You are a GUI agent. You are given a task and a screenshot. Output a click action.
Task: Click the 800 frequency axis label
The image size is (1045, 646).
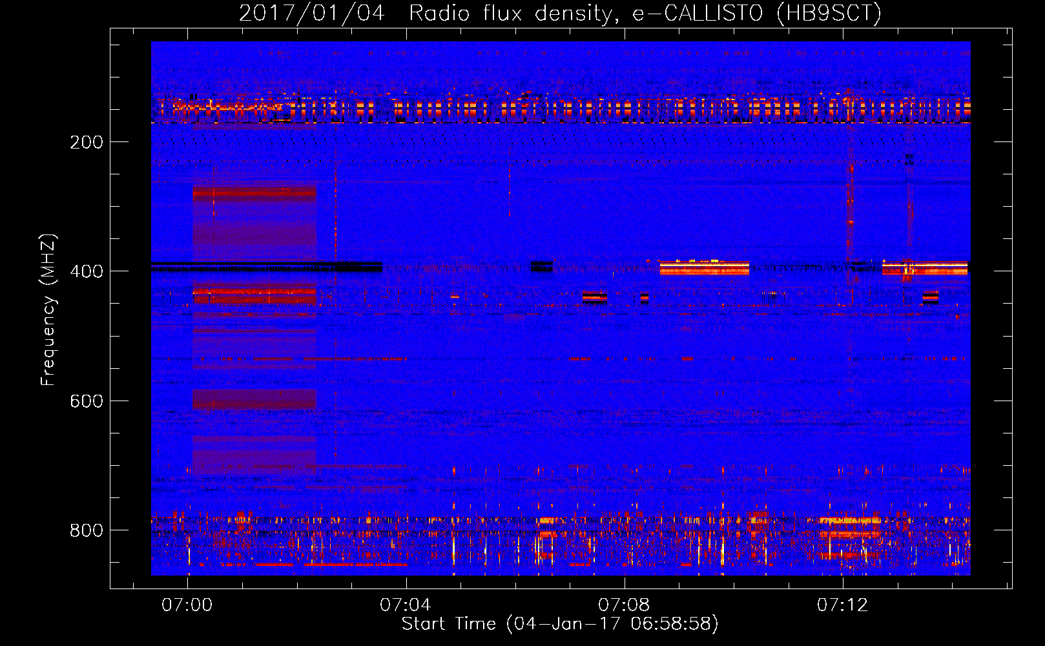tap(87, 530)
